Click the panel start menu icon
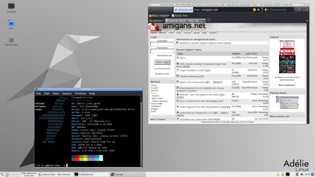315x177 pixels. (x=2, y=175)
